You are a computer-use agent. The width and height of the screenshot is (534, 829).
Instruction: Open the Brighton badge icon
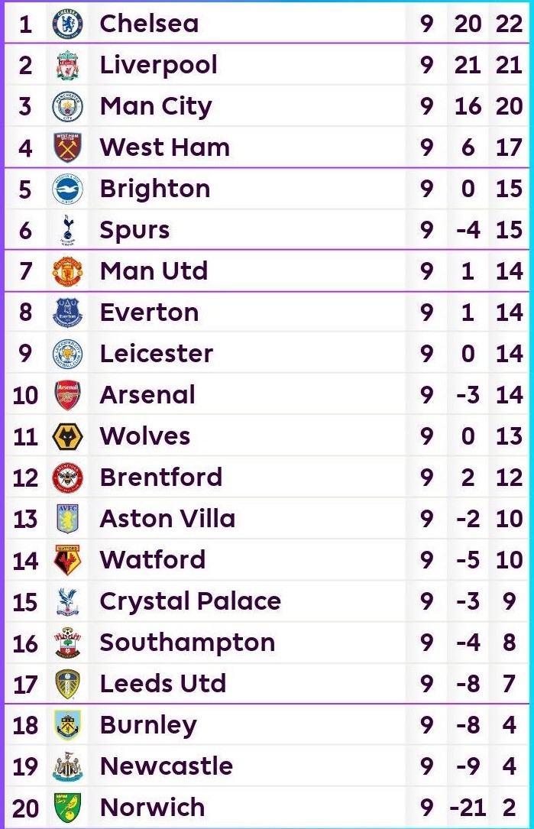coord(67,189)
